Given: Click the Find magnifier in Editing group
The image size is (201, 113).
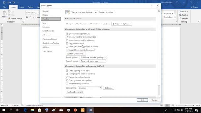Looking at the screenshot, I should point(181,12).
